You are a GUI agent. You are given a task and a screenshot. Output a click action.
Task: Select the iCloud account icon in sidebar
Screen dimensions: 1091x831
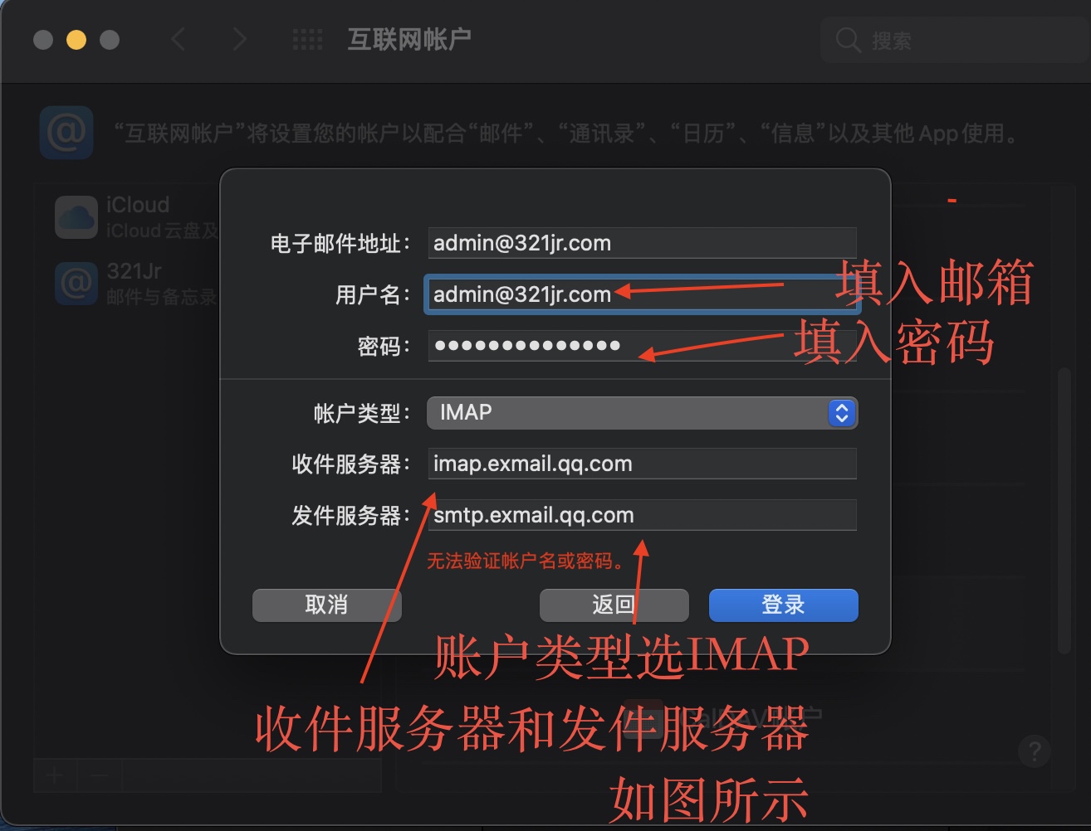pyautogui.click(x=76, y=217)
